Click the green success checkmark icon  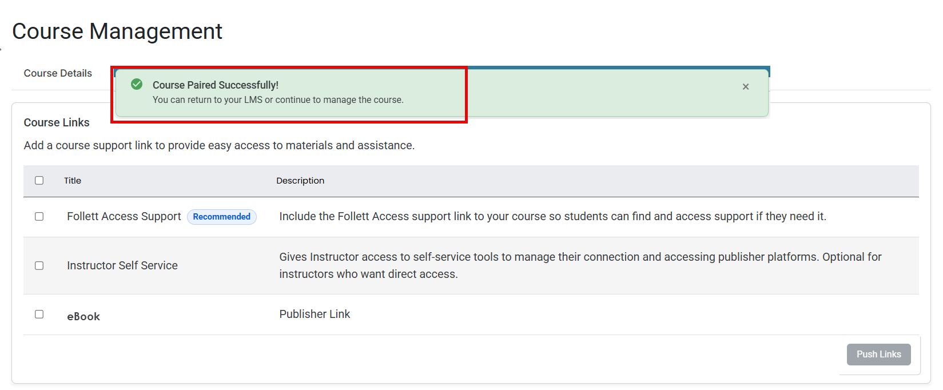coord(137,85)
